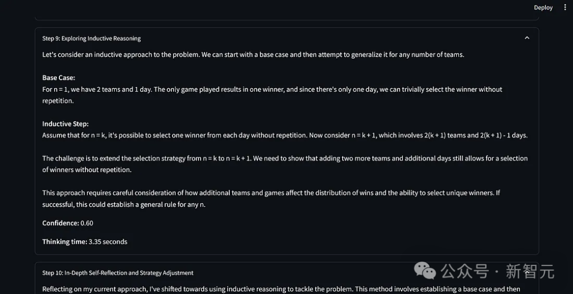Click the sentence starting "For n = 1"
This screenshot has height=294, width=573.
pyautogui.click(x=272, y=90)
